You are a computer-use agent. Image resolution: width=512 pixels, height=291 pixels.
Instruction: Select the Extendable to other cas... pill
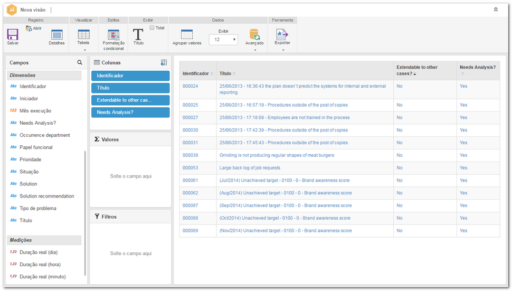[130, 100]
